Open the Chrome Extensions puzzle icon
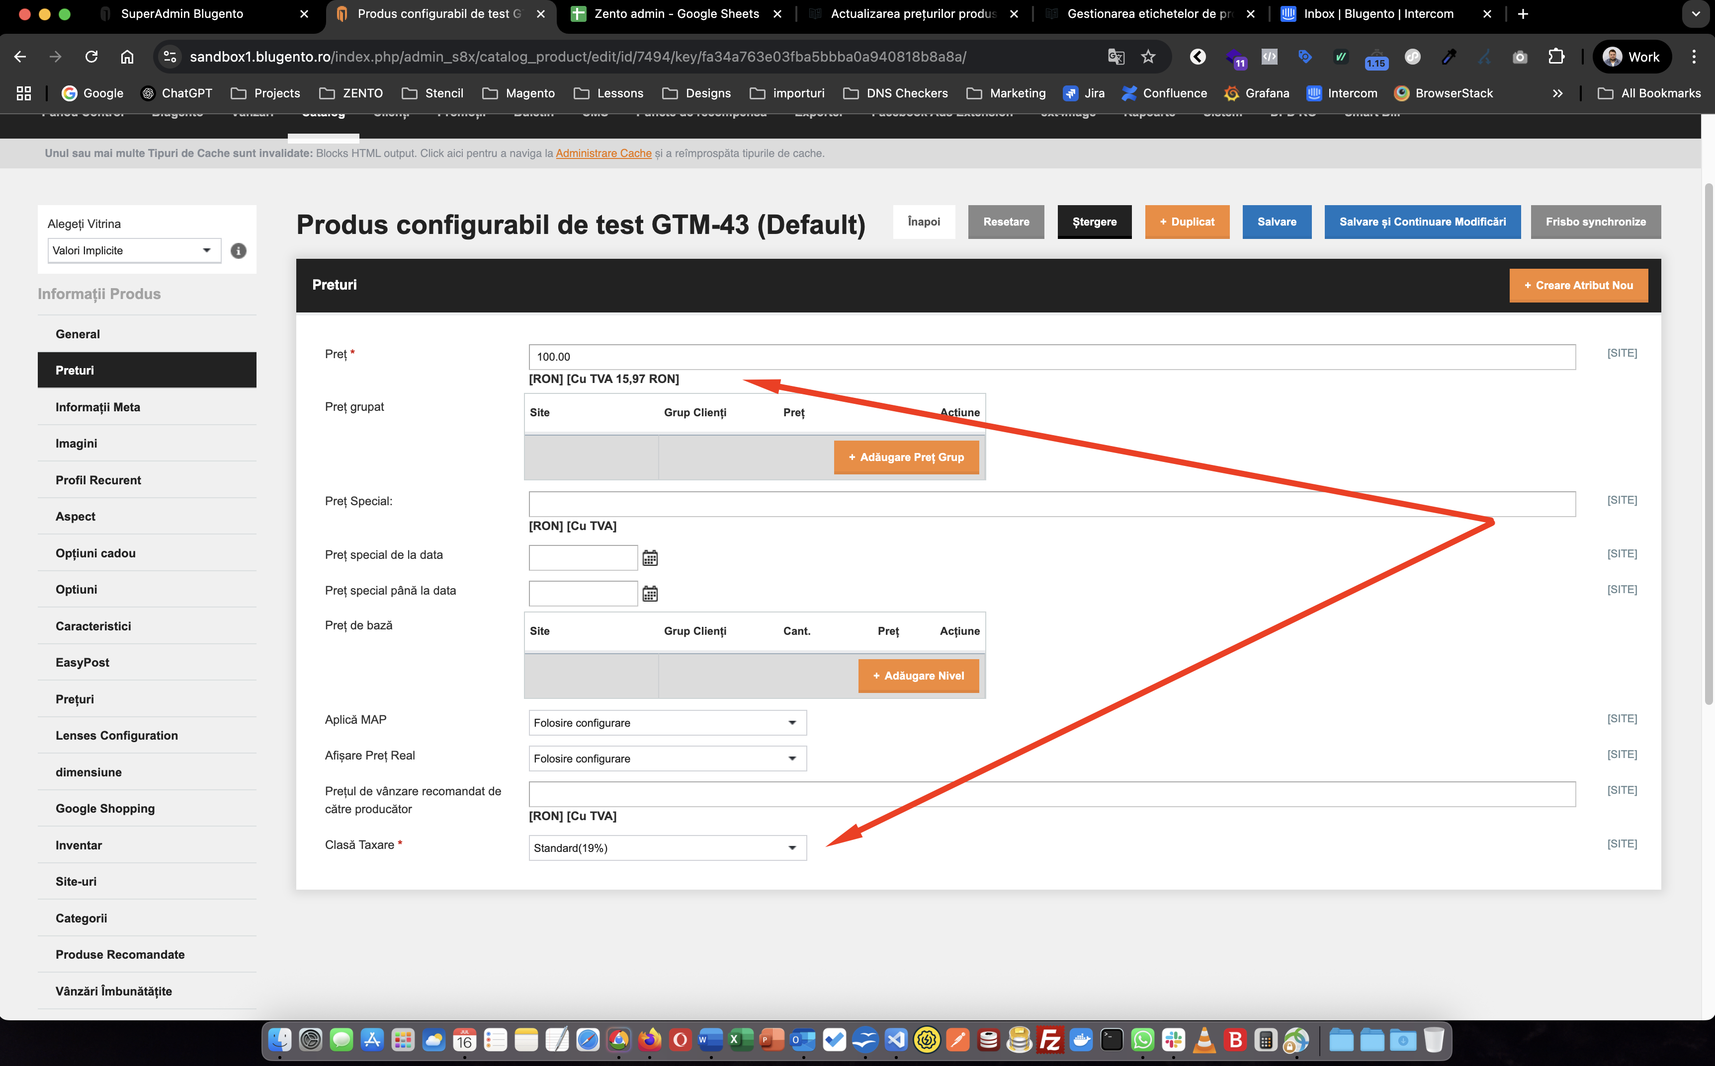 [1556, 57]
